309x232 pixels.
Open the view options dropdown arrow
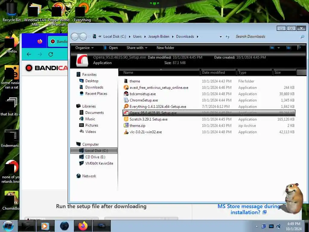tap(279, 48)
